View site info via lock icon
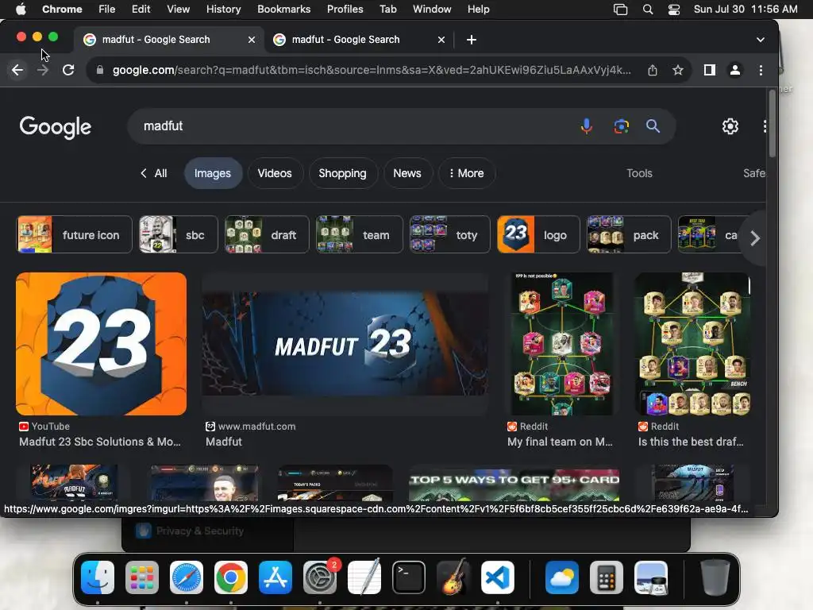 click(x=100, y=70)
